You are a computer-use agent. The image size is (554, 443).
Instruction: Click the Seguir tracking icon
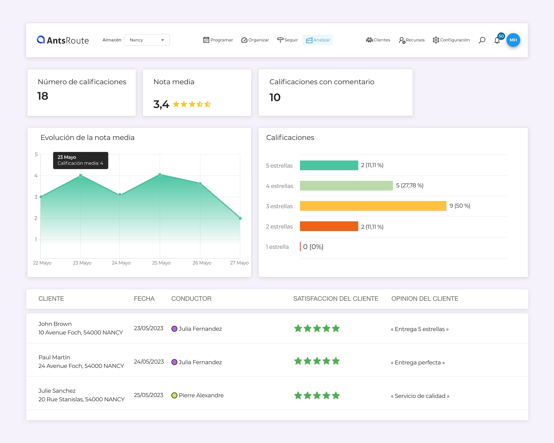point(280,40)
